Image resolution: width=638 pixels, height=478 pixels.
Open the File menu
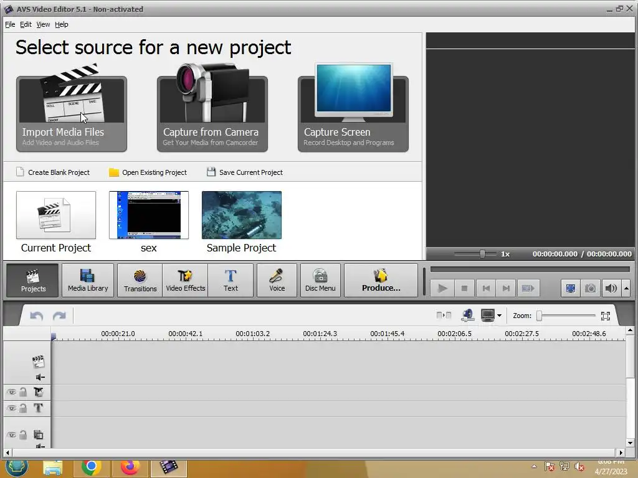10,24
